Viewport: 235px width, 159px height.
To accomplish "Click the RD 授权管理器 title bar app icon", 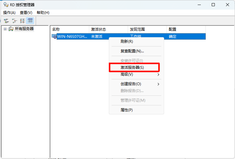I will (6, 5).
